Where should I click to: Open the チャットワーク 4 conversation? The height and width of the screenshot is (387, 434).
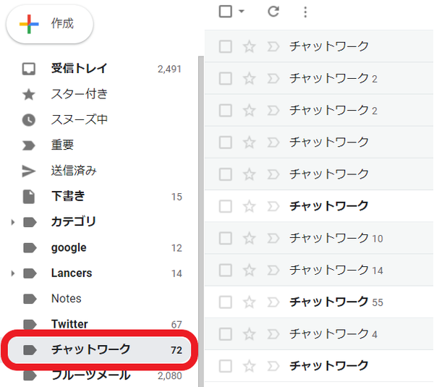click(319, 333)
